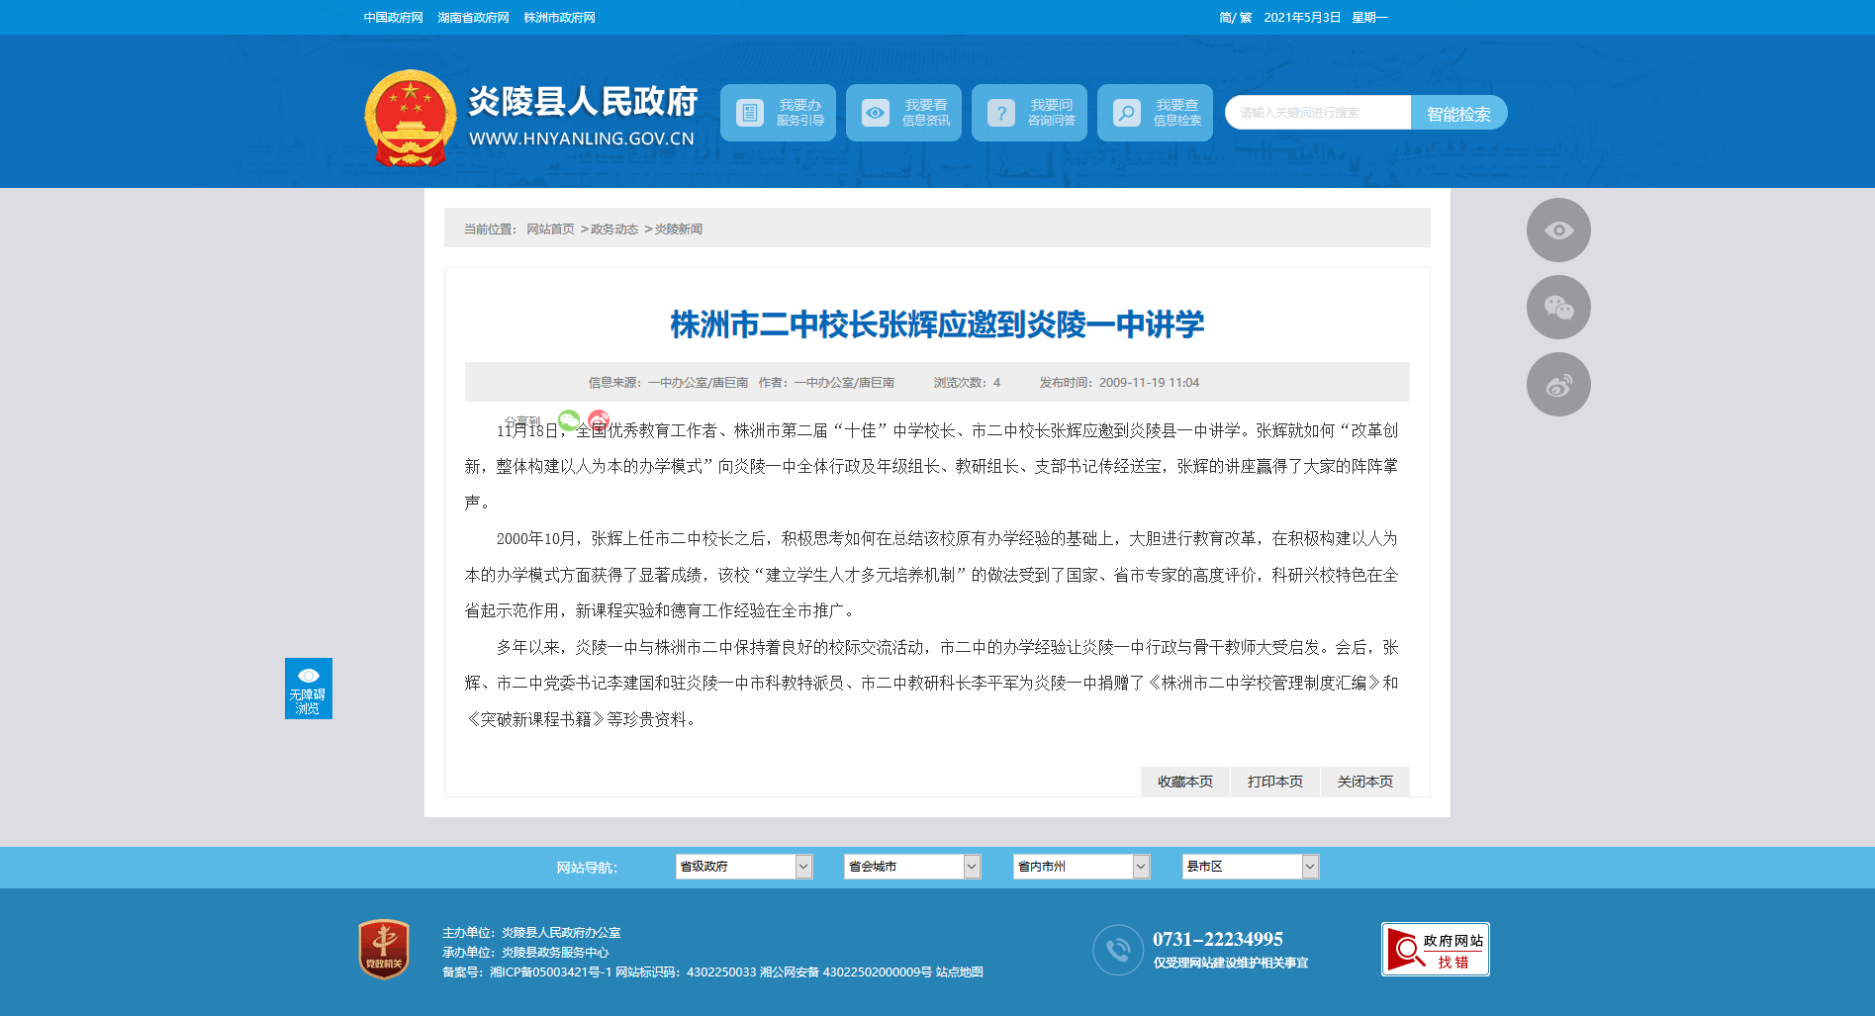The height and width of the screenshot is (1016, 1875).
Task: Click the grey WeChat circle in right sidebar
Action: pyautogui.click(x=1558, y=308)
